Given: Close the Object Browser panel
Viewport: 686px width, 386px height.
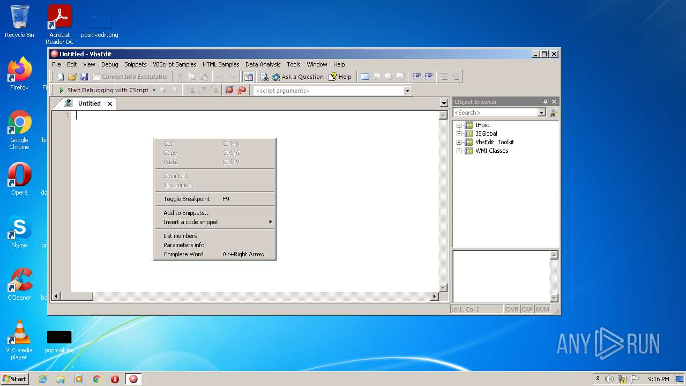Looking at the screenshot, I should pyautogui.click(x=554, y=102).
